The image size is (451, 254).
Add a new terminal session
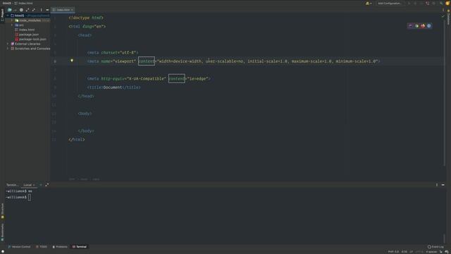(41, 185)
